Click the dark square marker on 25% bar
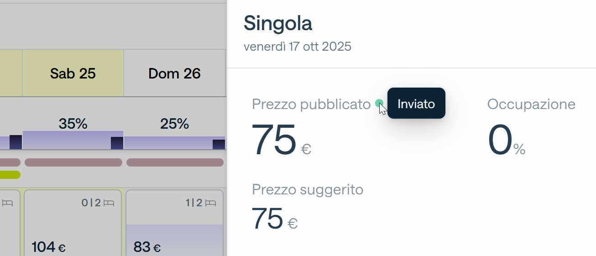This screenshot has width=596, height=256. [x=219, y=145]
